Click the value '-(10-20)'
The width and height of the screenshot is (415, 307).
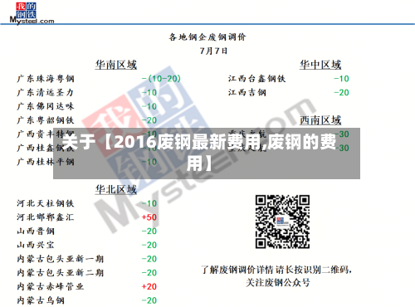click(x=161, y=79)
